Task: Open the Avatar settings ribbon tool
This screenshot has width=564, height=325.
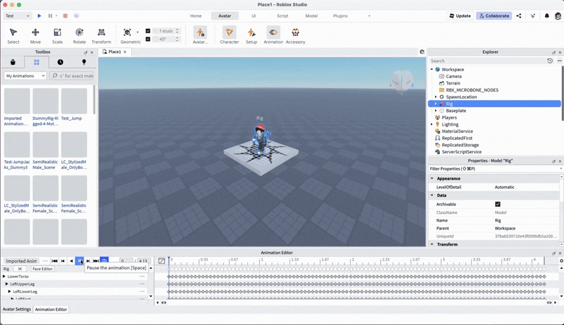Action: pos(200,36)
